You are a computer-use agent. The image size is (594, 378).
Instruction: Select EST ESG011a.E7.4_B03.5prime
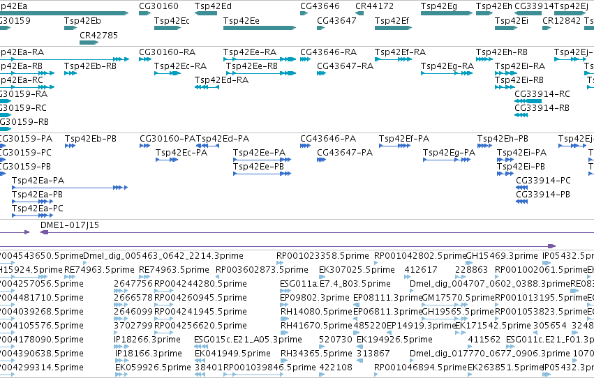(335, 284)
